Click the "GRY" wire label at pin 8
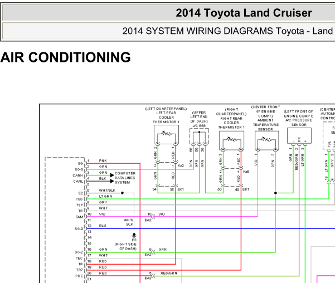335x283 pixels. 103,202
